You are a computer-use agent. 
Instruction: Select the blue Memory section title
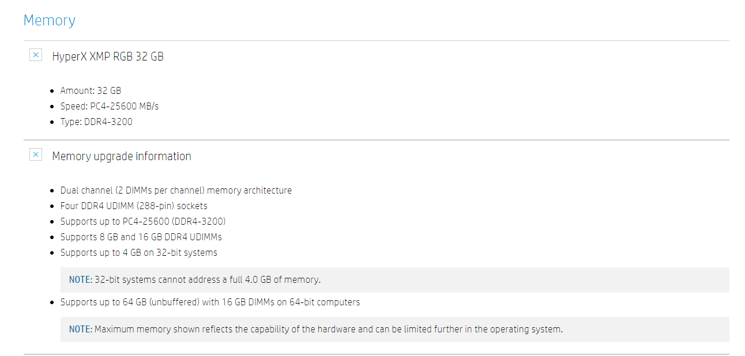[50, 20]
